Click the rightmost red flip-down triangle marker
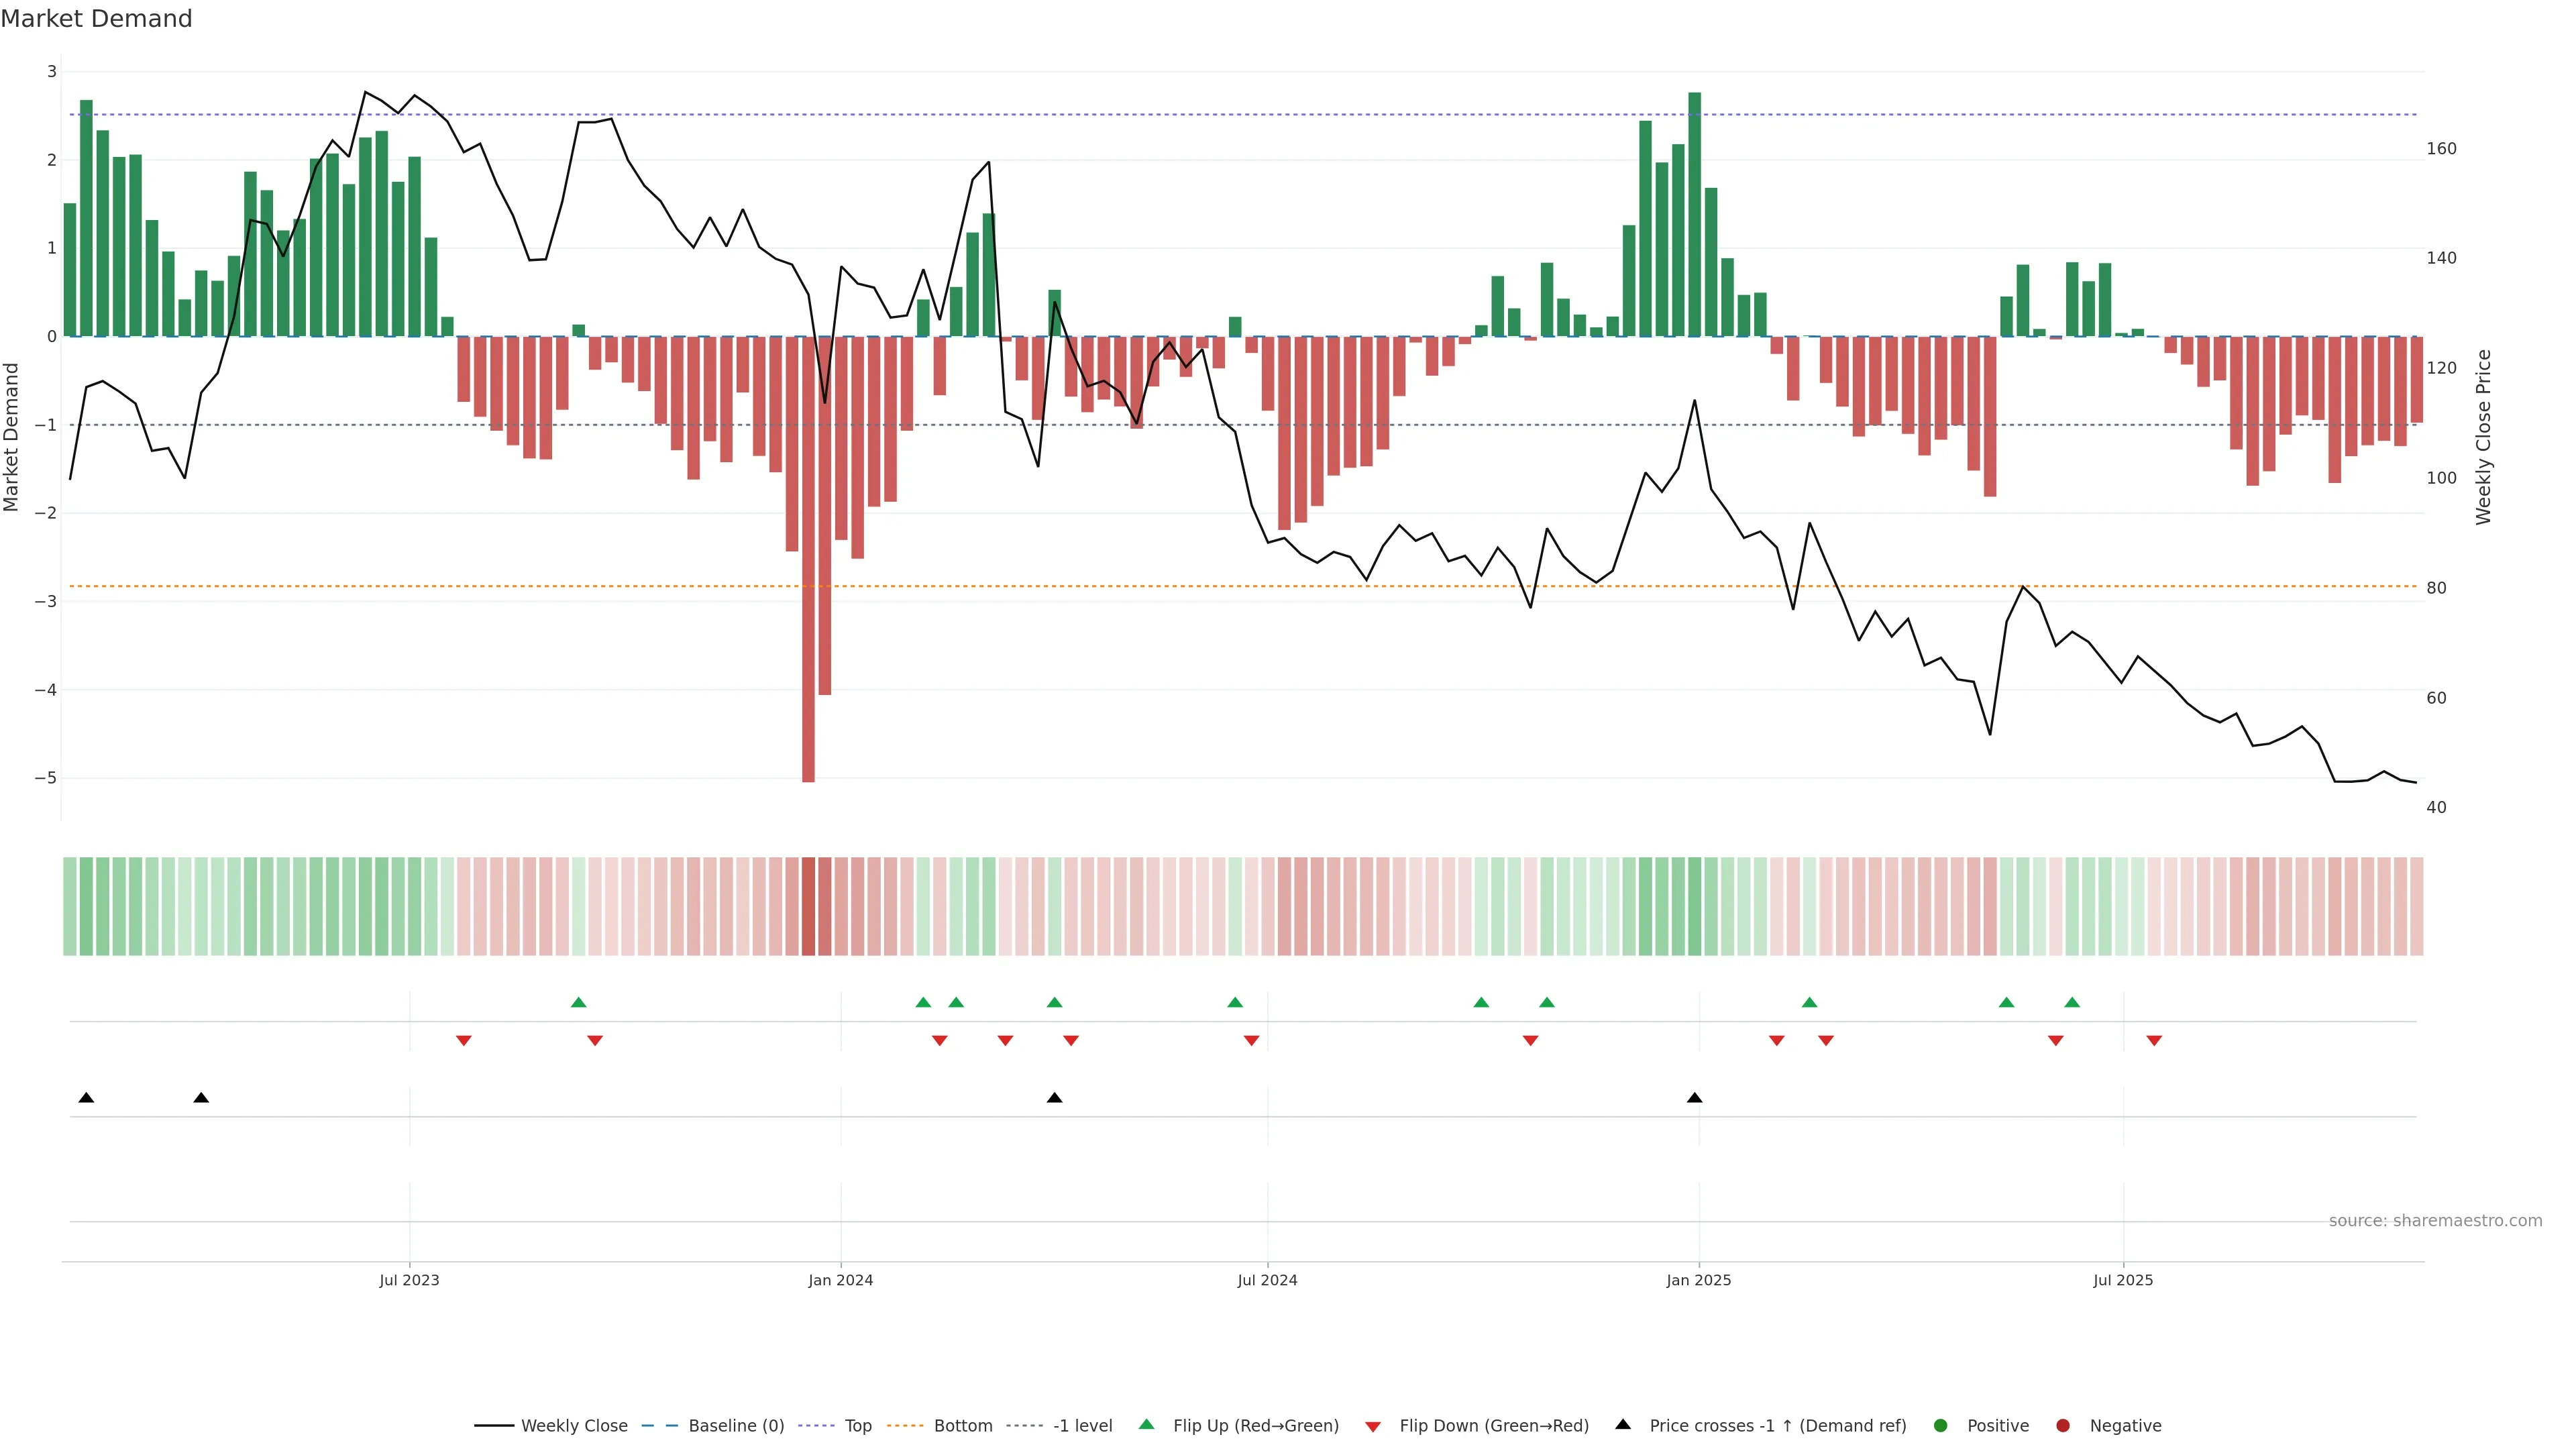The image size is (2576, 1449). pos(2154,1041)
